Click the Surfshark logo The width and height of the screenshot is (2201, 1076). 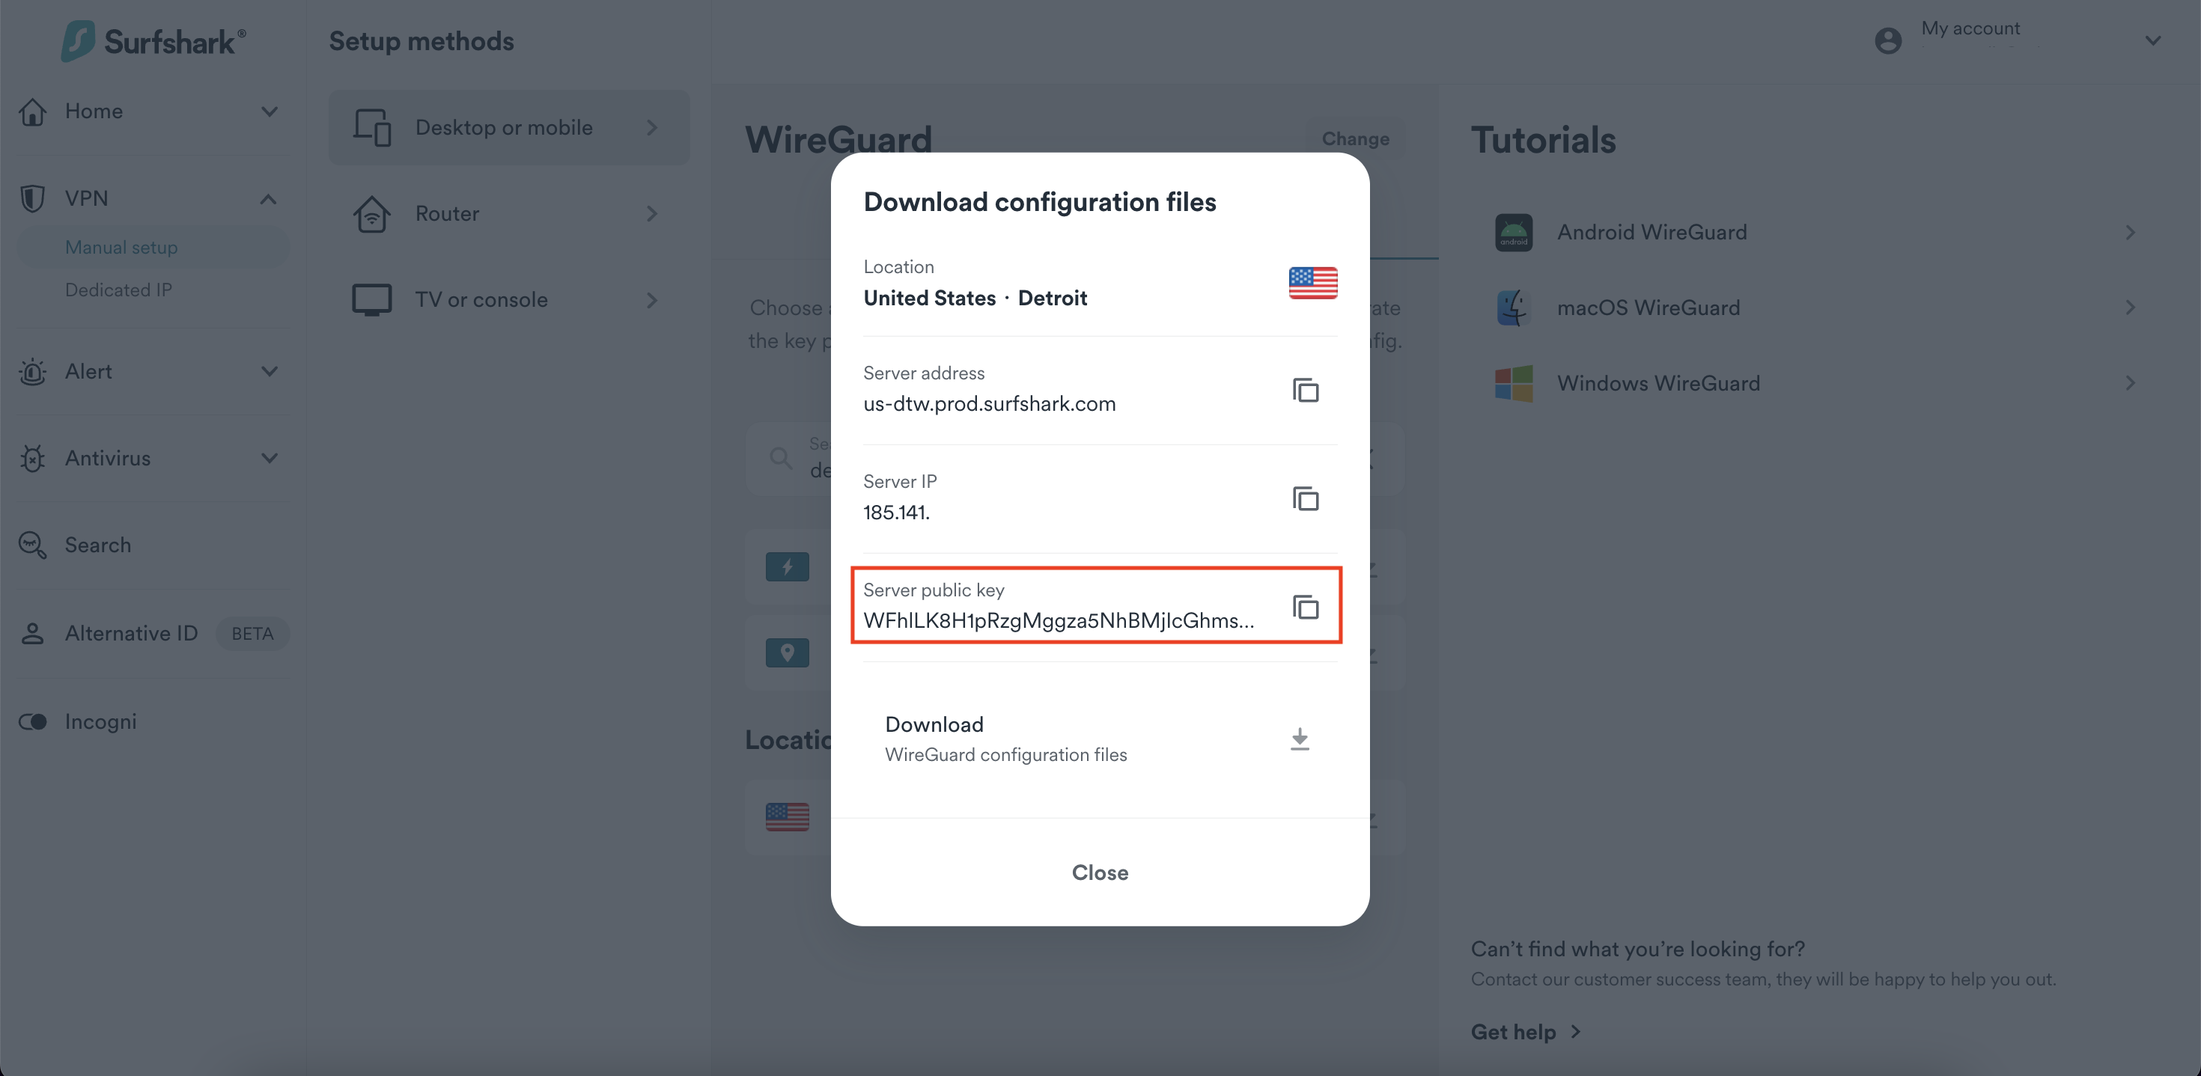click(153, 41)
